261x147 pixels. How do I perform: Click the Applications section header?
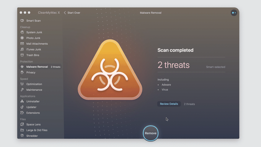click(27, 96)
